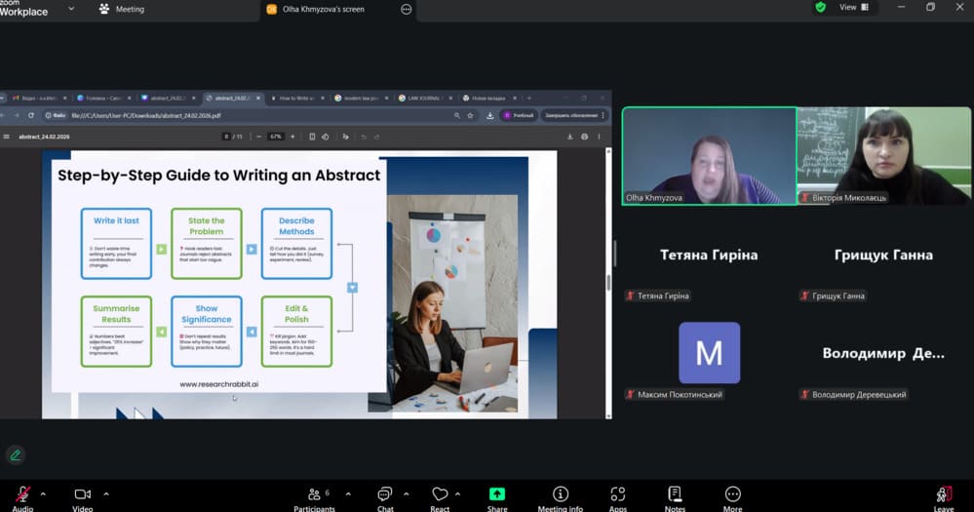974x512 pixels.
Task: Select Olha Khmyzova's video thumbnail
Action: (708, 156)
